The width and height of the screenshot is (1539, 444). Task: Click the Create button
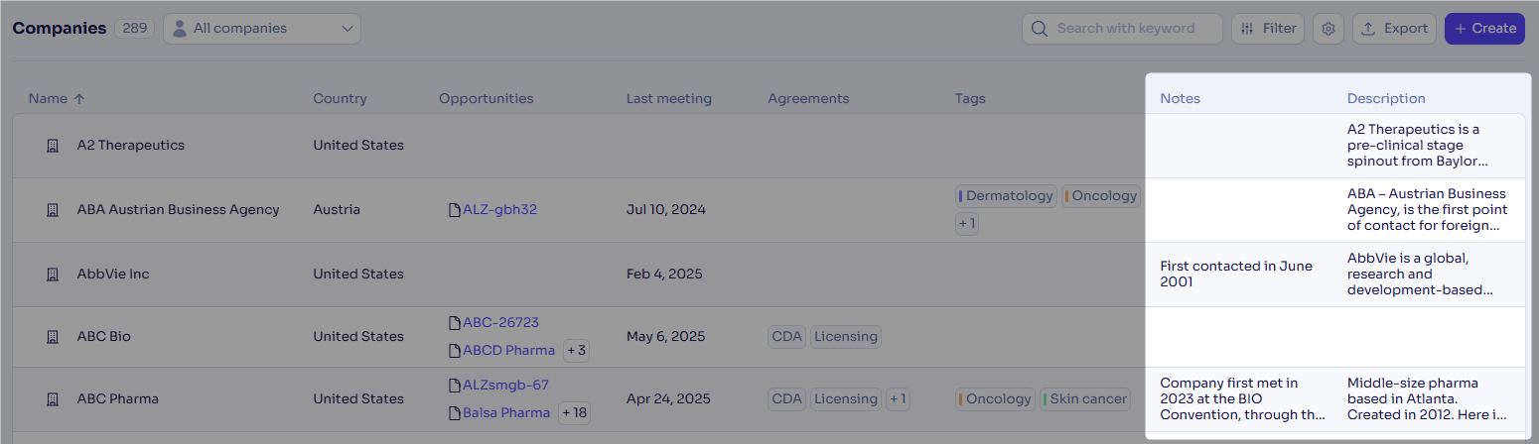1484,29
